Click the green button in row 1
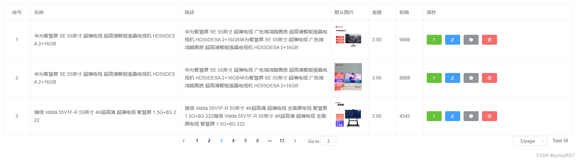Viewport: 580px width, 161px height. 434,40
